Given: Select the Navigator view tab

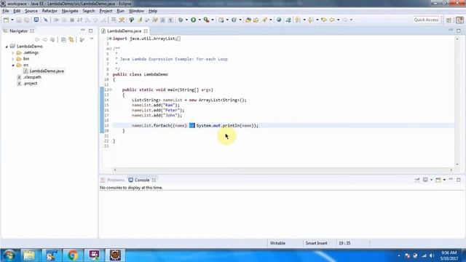Looking at the screenshot, I should coord(18,31).
